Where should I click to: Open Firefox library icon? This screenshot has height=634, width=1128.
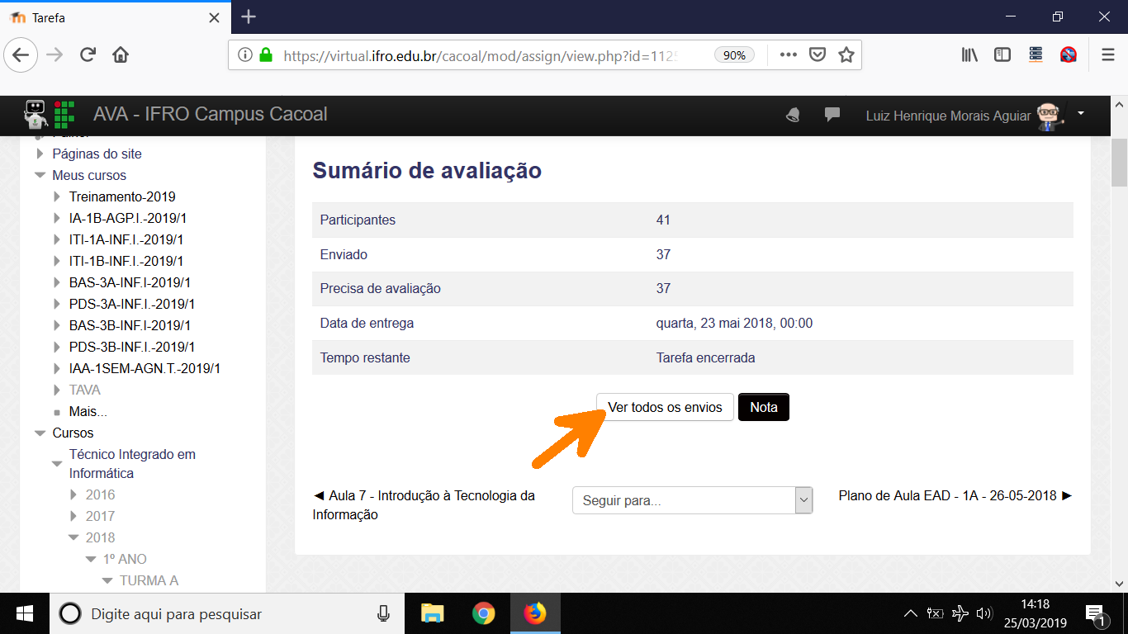tap(969, 55)
